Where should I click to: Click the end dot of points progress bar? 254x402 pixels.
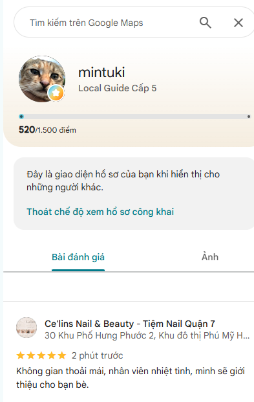[x=249, y=117]
